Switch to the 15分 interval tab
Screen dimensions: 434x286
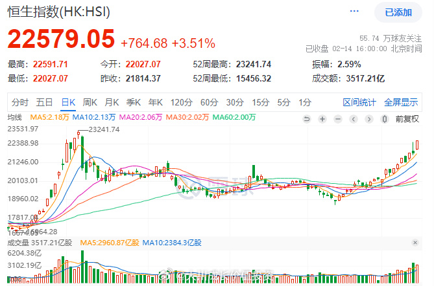point(260,102)
